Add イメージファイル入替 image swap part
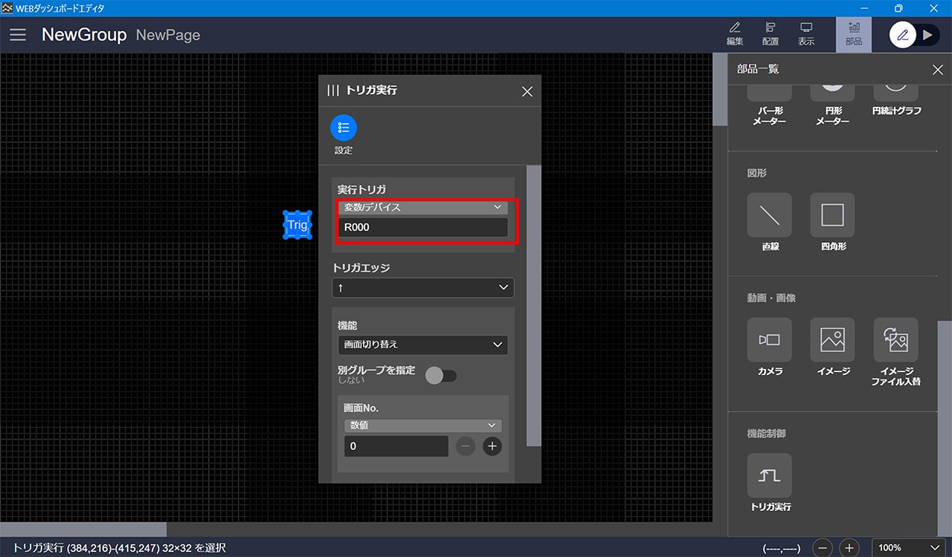This screenshot has height=557, width=952. click(895, 340)
